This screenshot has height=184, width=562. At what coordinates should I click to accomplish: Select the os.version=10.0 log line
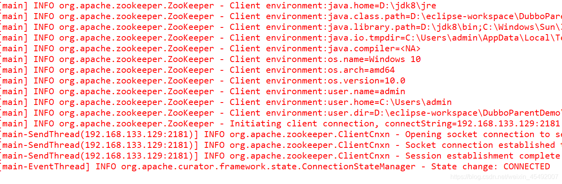tap(203, 81)
